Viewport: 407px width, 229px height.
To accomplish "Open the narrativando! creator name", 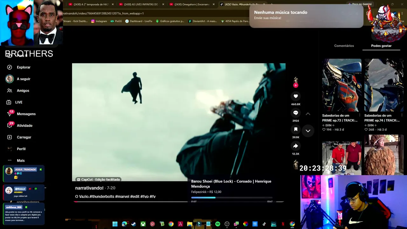I will point(89,188).
